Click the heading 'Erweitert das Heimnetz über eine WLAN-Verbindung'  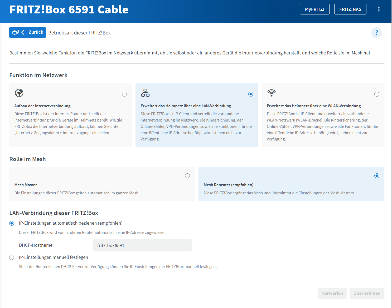click(x=314, y=106)
